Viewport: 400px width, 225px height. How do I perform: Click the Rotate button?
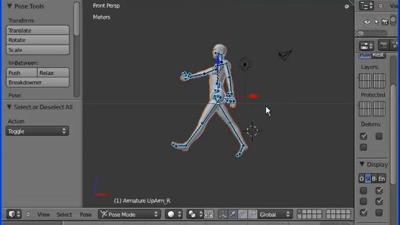[x=37, y=40]
